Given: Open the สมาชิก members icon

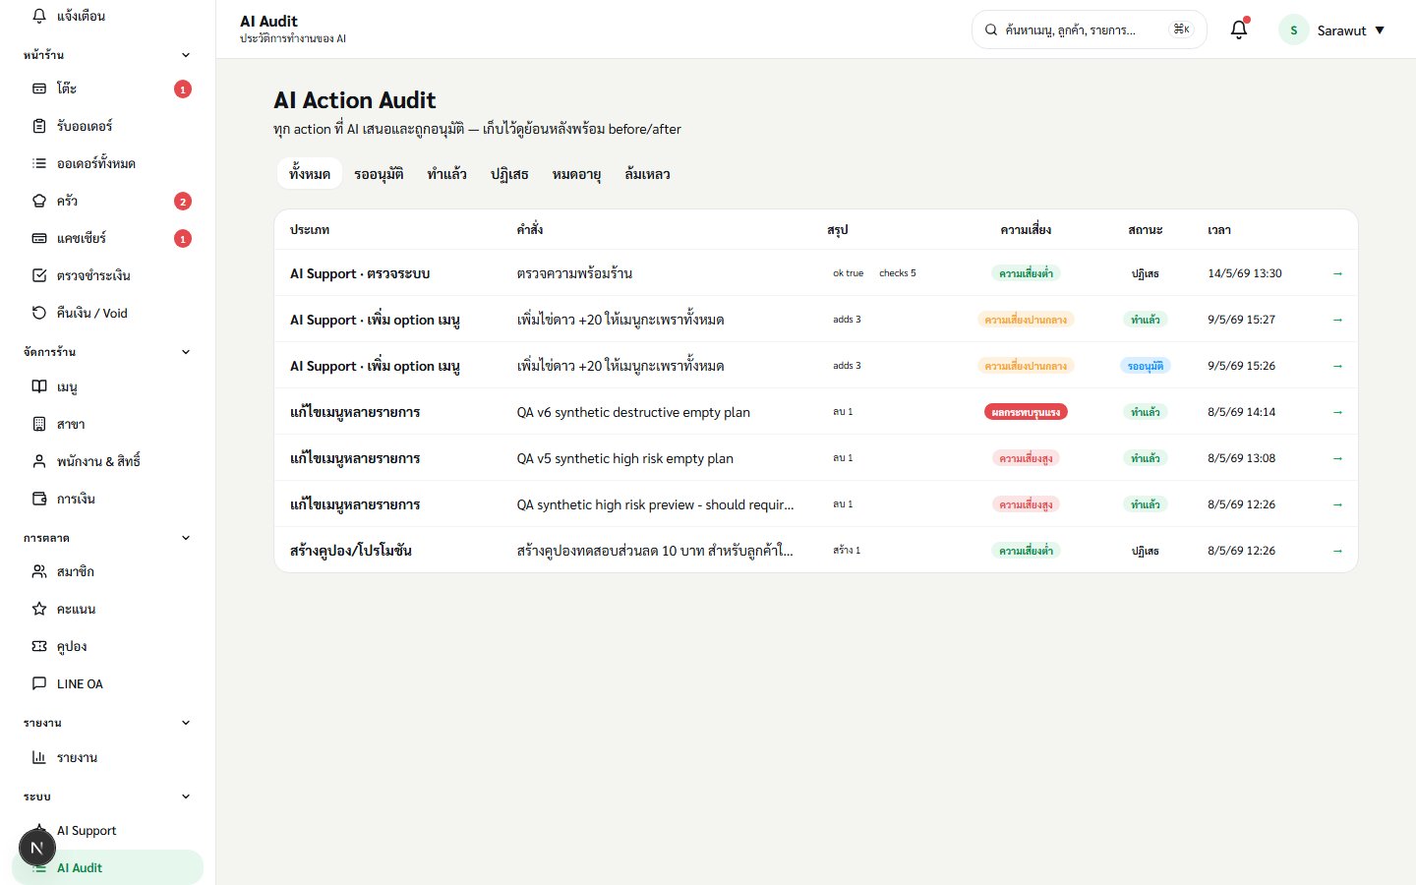Looking at the screenshot, I should tap(39, 571).
